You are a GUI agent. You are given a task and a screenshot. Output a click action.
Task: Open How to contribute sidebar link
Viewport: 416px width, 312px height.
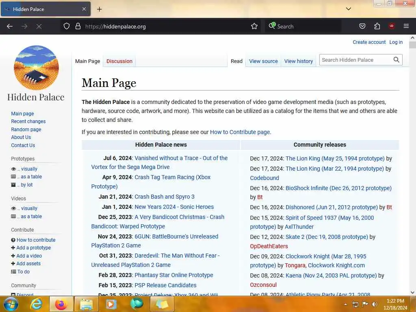36,240
